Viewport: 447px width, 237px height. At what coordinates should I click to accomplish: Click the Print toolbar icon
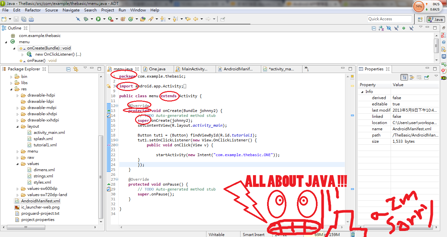tap(31, 19)
